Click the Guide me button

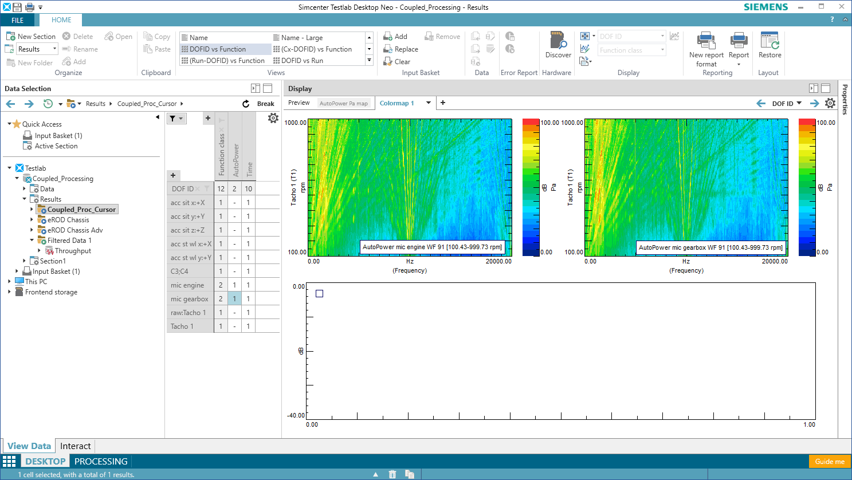(x=829, y=461)
